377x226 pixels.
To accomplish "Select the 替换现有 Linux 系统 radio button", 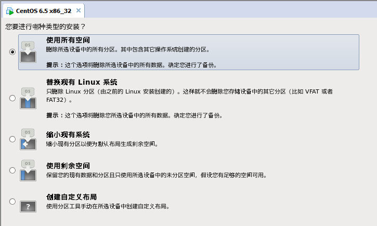I will [12, 98].
